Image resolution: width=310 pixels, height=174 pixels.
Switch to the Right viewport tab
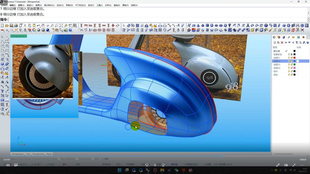(x=49, y=154)
